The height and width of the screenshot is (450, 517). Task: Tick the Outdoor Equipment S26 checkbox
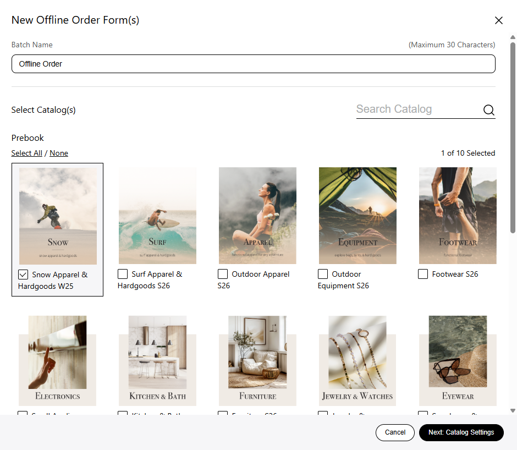pos(323,274)
